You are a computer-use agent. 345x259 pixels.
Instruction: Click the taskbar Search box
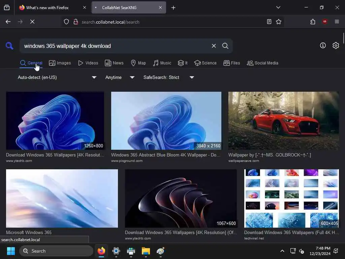(x=56, y=251)
